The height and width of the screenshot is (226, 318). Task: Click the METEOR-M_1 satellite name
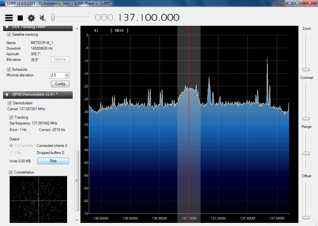tap(42, 43)
